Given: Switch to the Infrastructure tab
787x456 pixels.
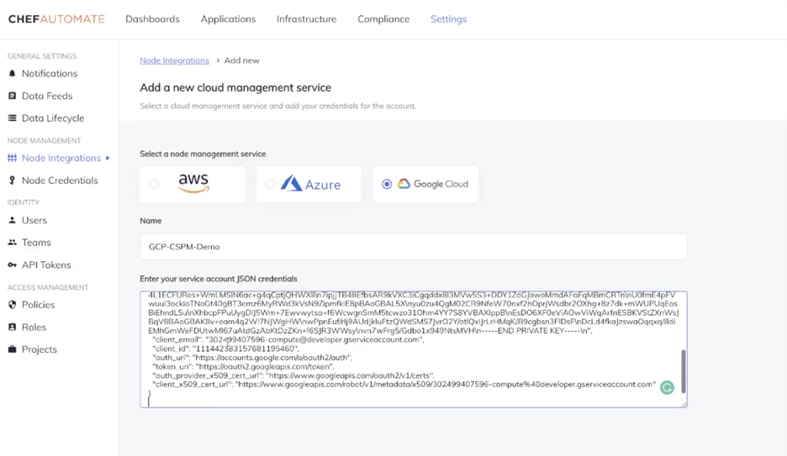Looking at the screenshot, I should coord(306,18).
